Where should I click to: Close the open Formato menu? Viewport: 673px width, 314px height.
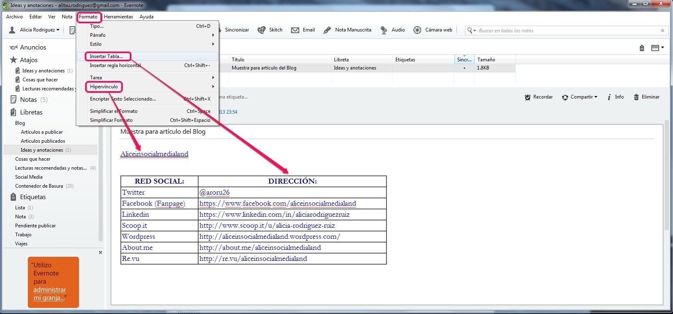pos(88,17)
